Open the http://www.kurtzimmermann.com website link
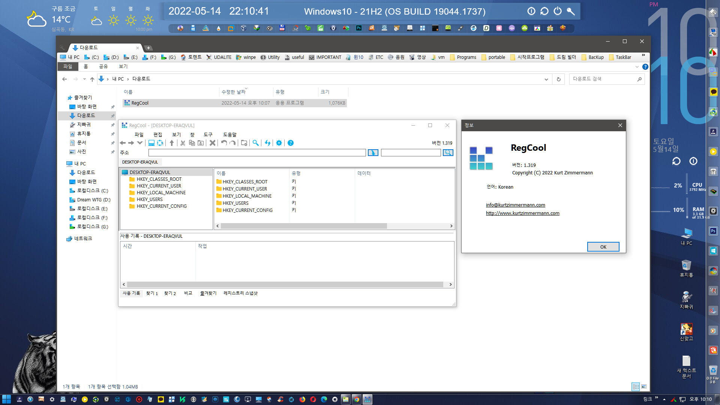This screenshot has width=720, height=405. coord(522,213)
